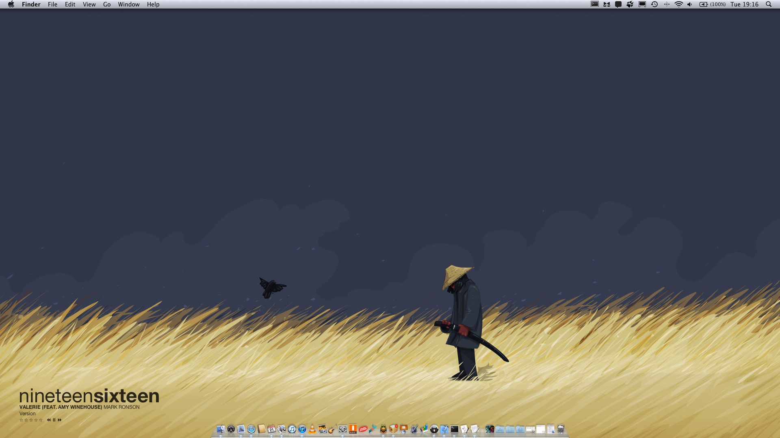Viewport: 780px width, 438px height.
Task: Open the Time Machine status menu
Action: pos(654,4)
